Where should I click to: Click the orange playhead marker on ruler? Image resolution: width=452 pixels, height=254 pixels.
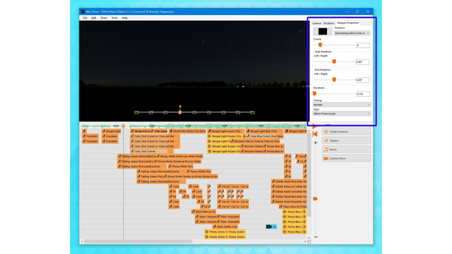[123, 126]
